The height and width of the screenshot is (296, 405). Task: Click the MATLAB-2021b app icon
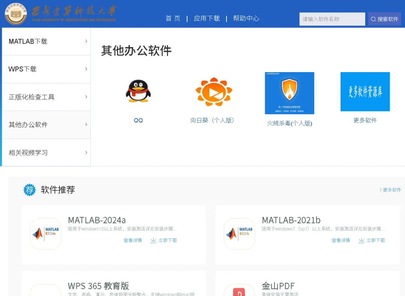239,234
